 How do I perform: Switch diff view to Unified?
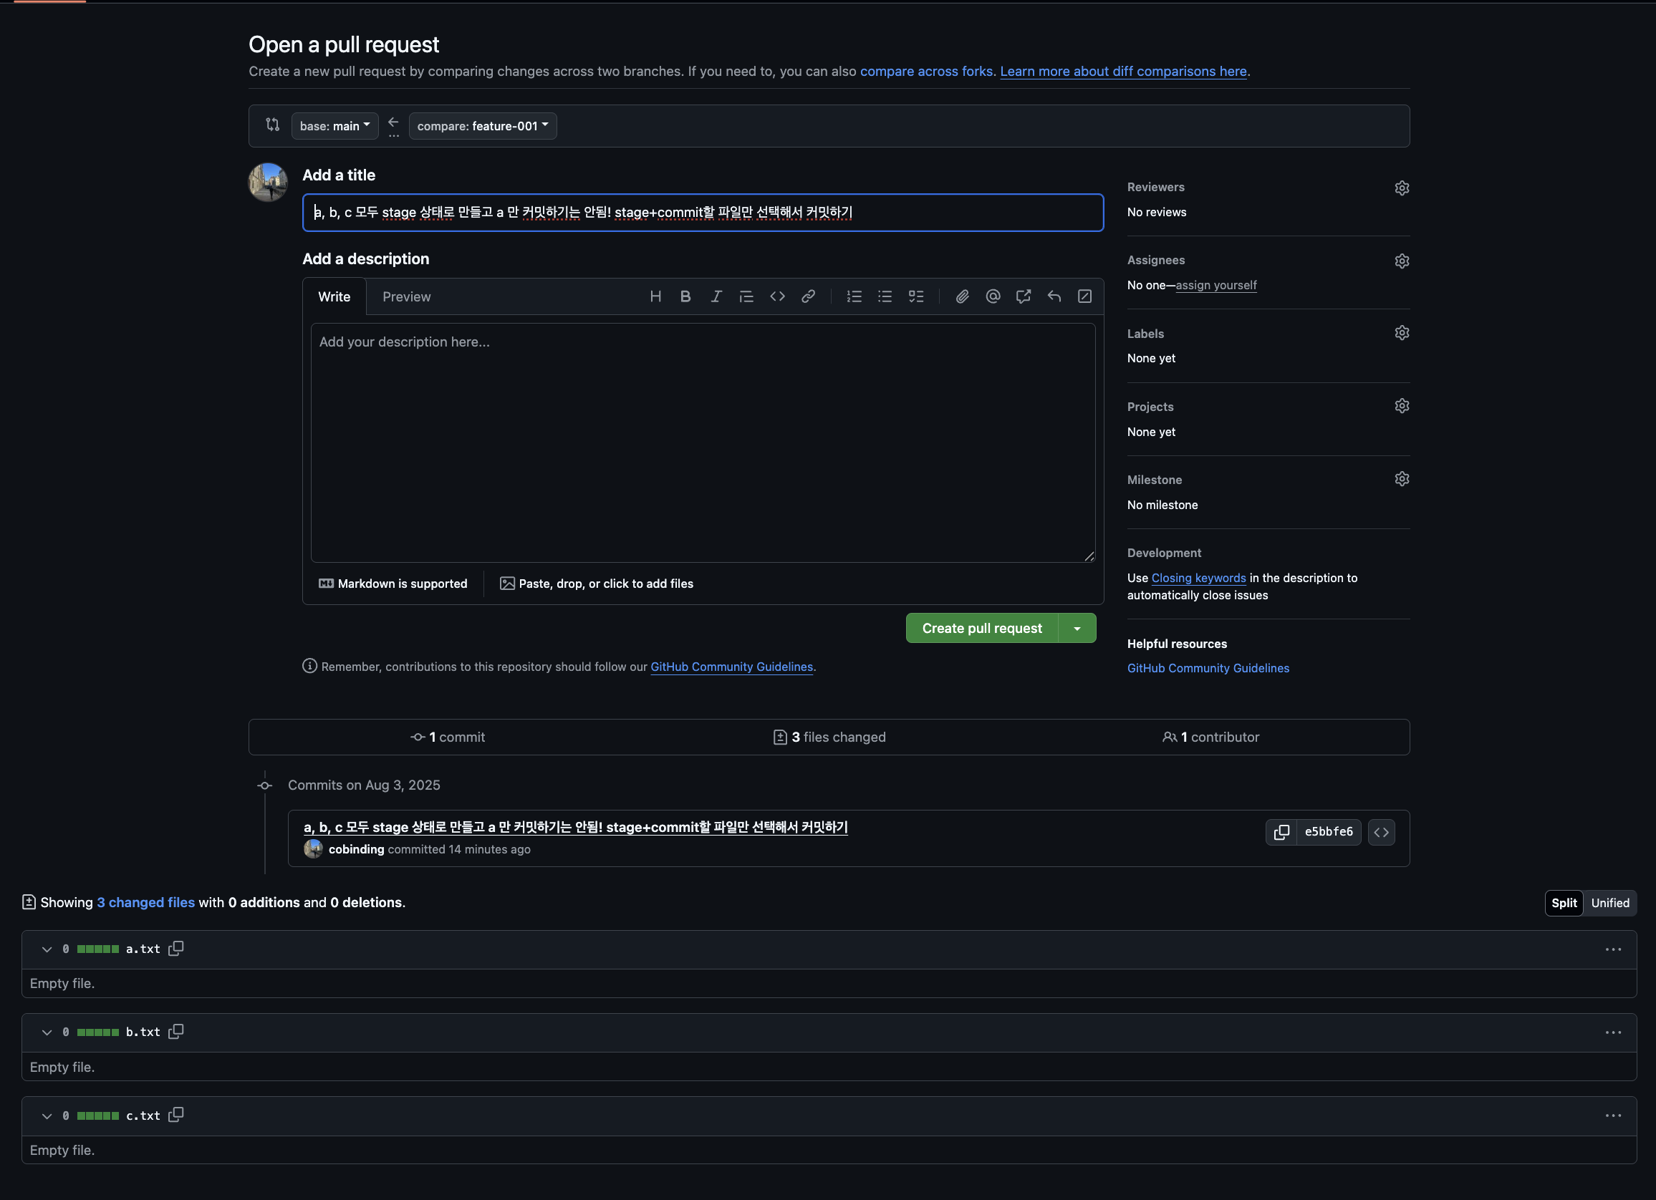click(x=1609, y=903)
